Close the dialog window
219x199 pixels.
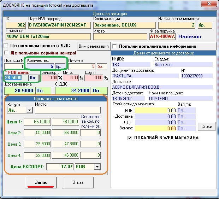(x=209, y=3)
